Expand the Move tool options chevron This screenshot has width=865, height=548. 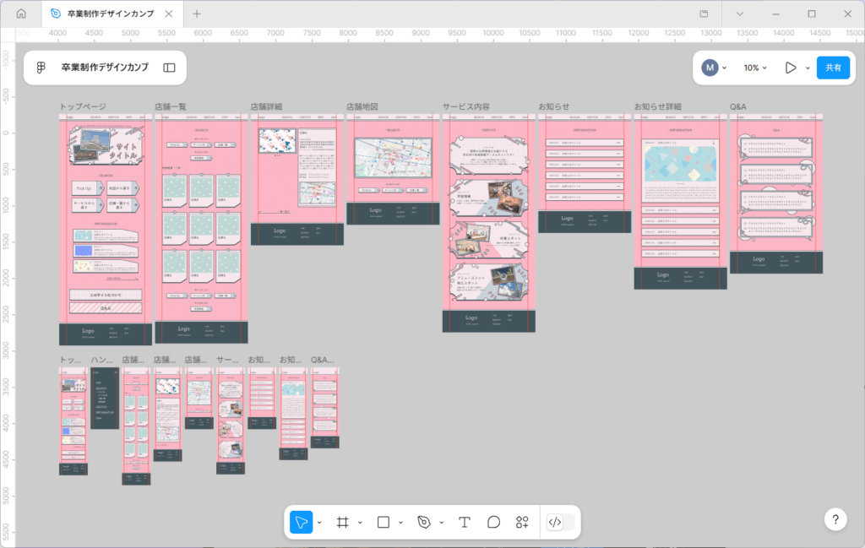[320, 523]
